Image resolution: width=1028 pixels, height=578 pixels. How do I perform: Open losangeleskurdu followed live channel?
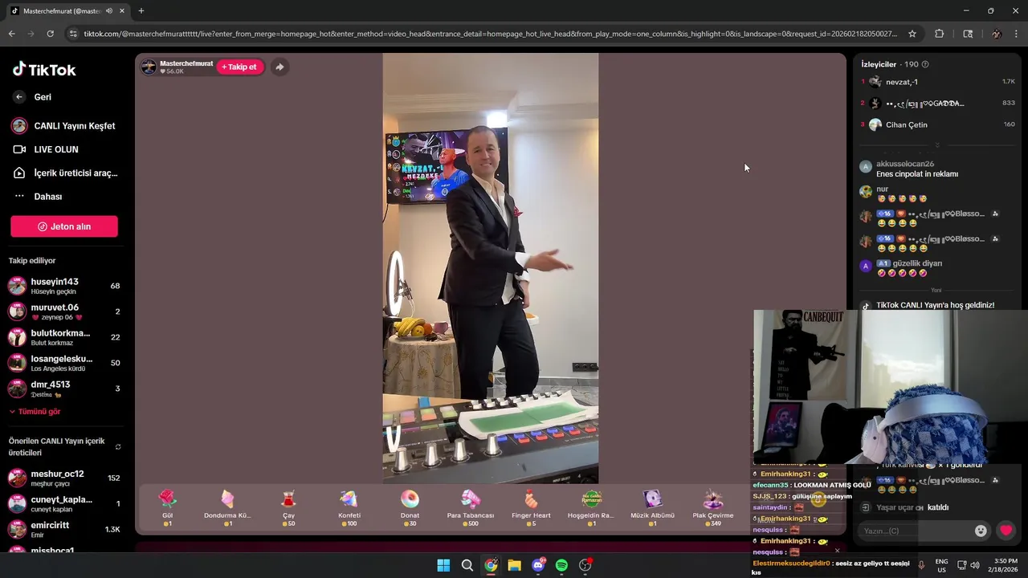click(x=64, y=363)
